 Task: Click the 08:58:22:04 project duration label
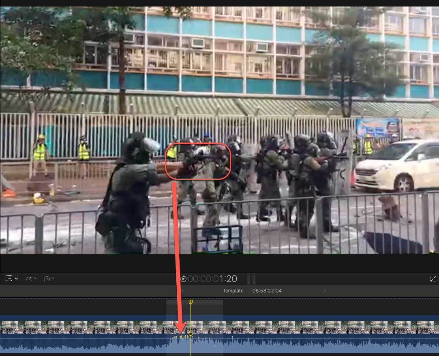point(267,291)
